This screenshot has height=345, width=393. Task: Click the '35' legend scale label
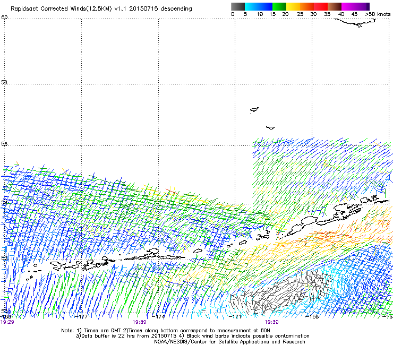[x=327, y=14]
